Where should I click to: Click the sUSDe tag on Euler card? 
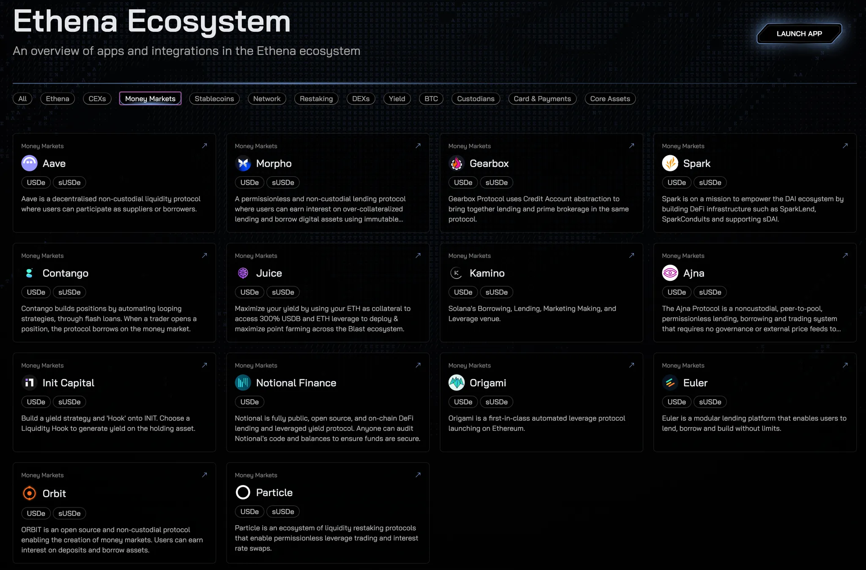click(x=710, y=402)
